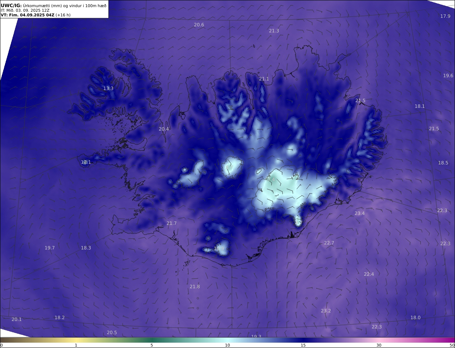Image resolution: width=455 pixels, height=348 pixels.
Task: Click the 18.0 value on the map
Action: 416,317
